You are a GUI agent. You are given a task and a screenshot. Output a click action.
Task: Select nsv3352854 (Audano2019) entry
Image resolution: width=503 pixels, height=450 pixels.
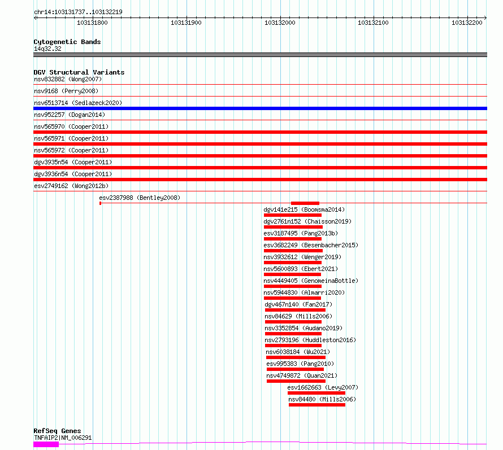click(303, 328)
